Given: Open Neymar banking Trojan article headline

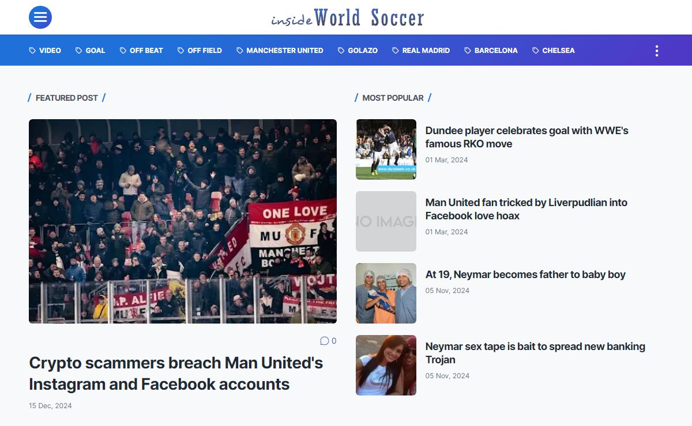Looking at the screenshot, I should click(535, 353).
